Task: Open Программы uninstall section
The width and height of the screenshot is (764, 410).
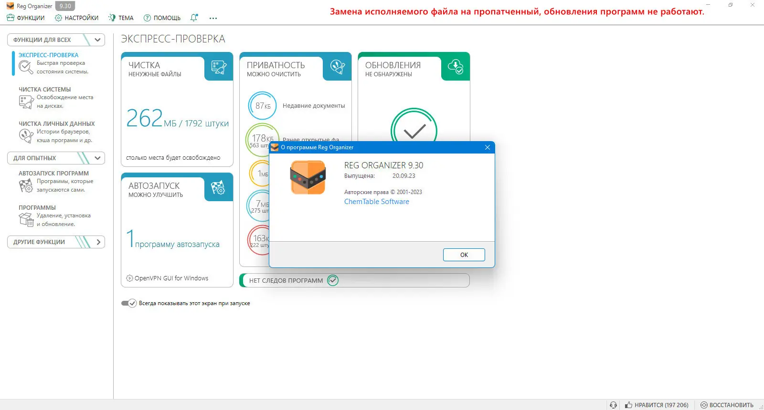Action: pos(54,215)
